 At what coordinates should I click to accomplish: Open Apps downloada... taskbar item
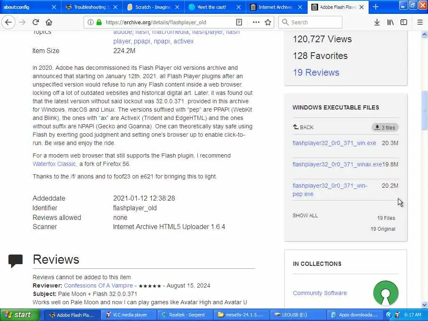pyautogui.click(x=354, y=315)
